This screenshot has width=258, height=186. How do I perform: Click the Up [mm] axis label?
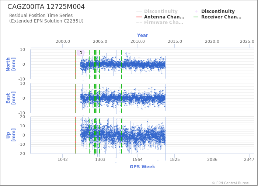(x=11, y=135)
